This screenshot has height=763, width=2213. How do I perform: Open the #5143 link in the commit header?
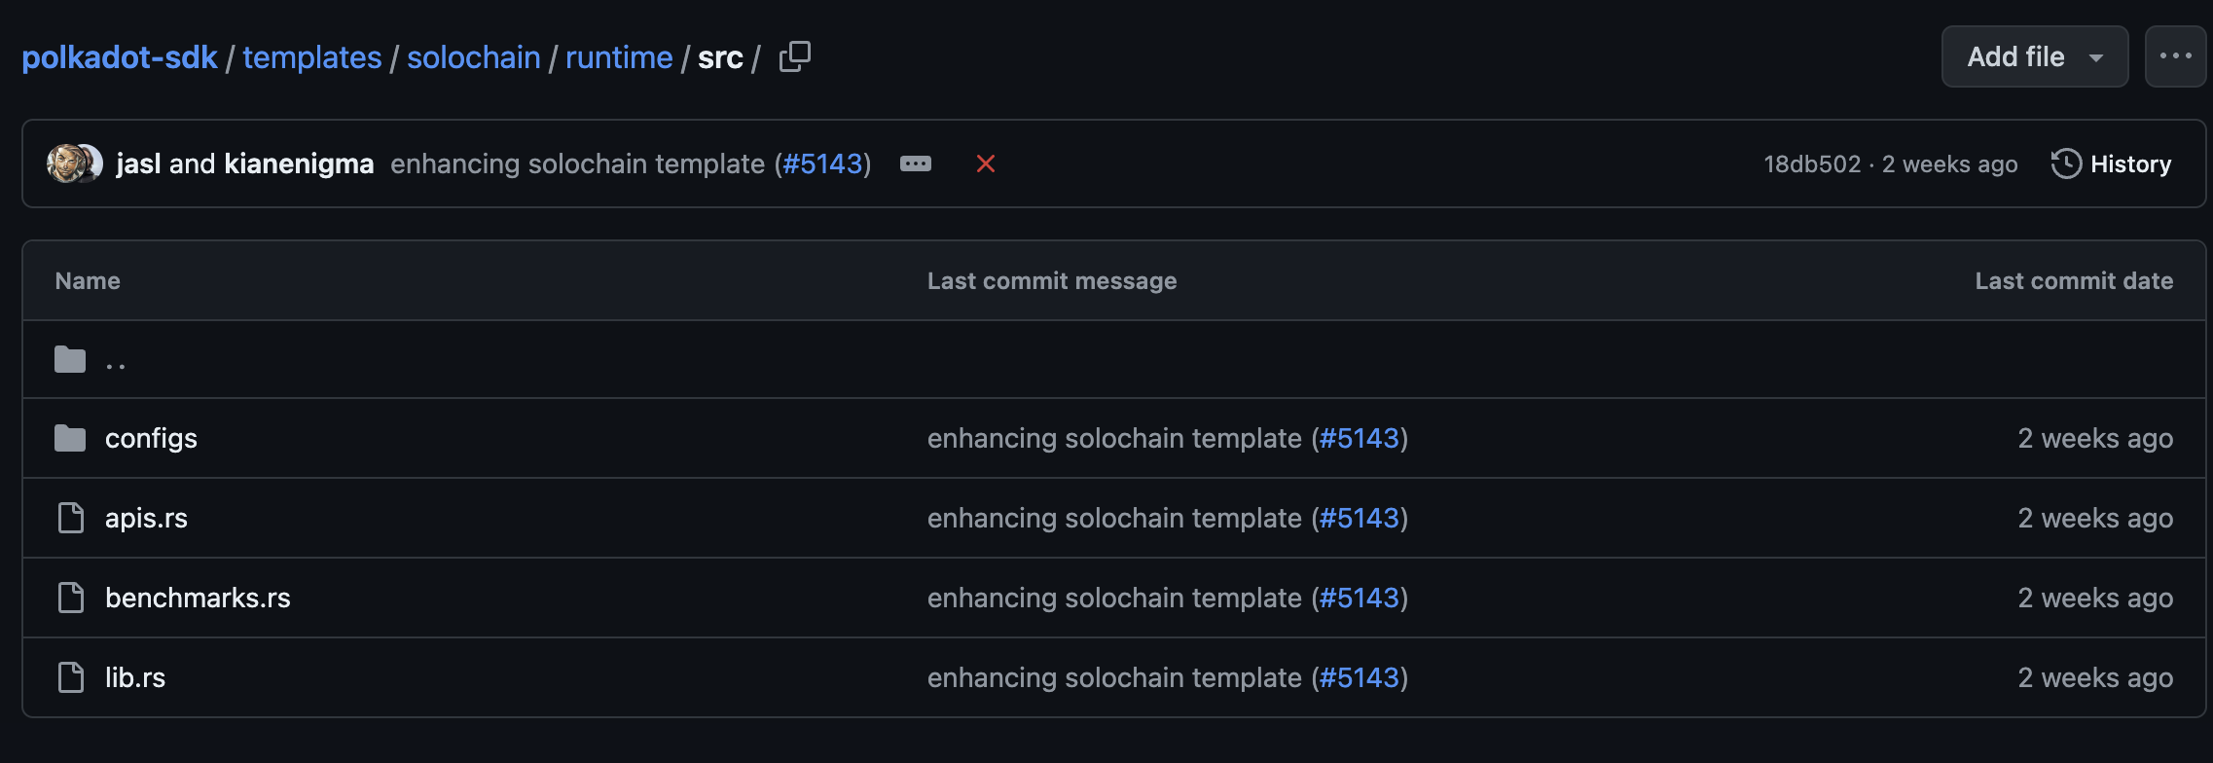pyautogui.click(x=823, y=163)
